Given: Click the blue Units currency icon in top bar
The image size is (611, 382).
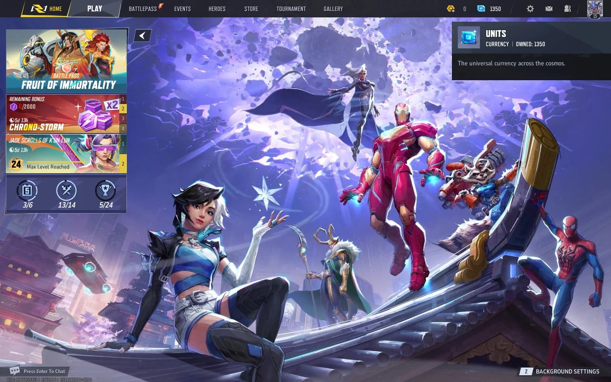Looking at the screenshot, I should coord(481,8).
